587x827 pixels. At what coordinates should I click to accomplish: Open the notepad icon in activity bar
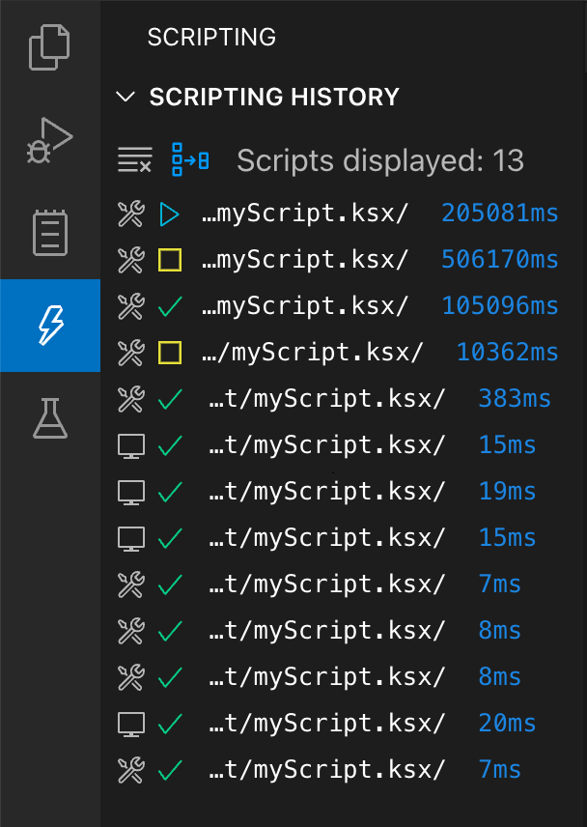[50, 233]
